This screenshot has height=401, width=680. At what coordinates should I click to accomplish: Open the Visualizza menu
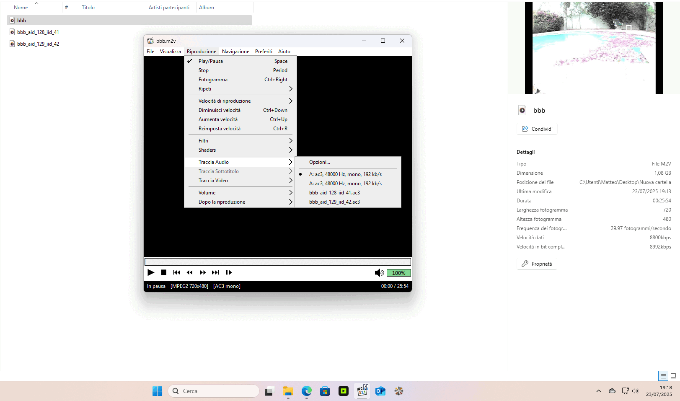[x=170, y=52]
